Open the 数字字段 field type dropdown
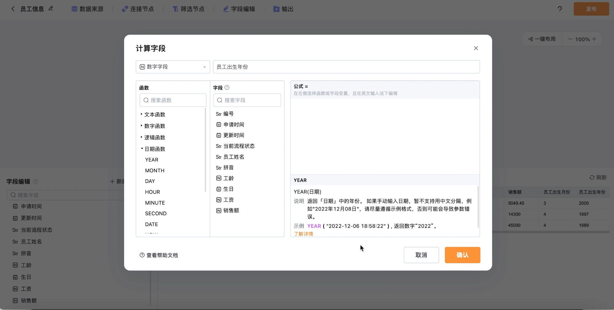 (x=173, y=67)
